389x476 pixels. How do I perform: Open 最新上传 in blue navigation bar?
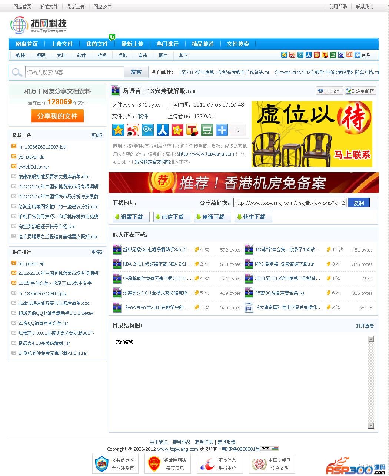pos(132,44)
